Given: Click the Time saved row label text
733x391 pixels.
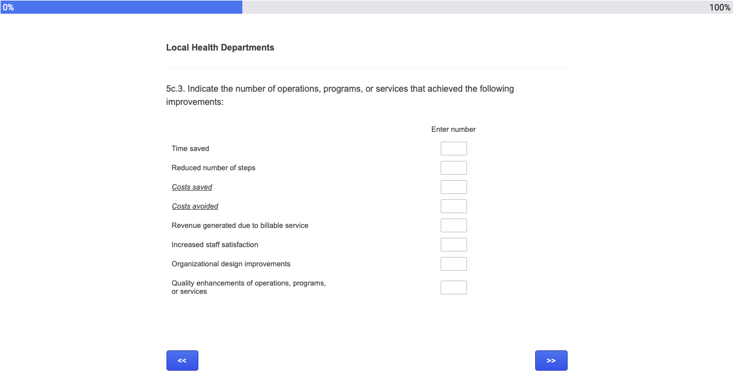Looking at the screenshot, I should point(190,149).
